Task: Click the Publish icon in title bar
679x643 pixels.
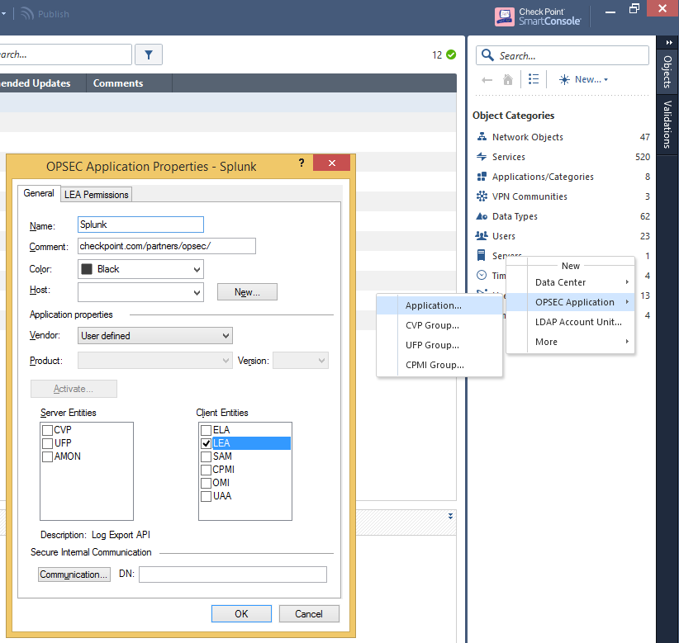Action: 27,14
